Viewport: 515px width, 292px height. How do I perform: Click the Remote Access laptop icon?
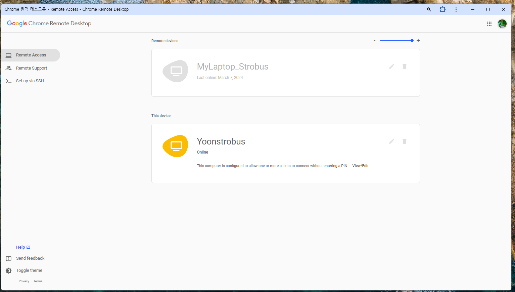(9, 55)
